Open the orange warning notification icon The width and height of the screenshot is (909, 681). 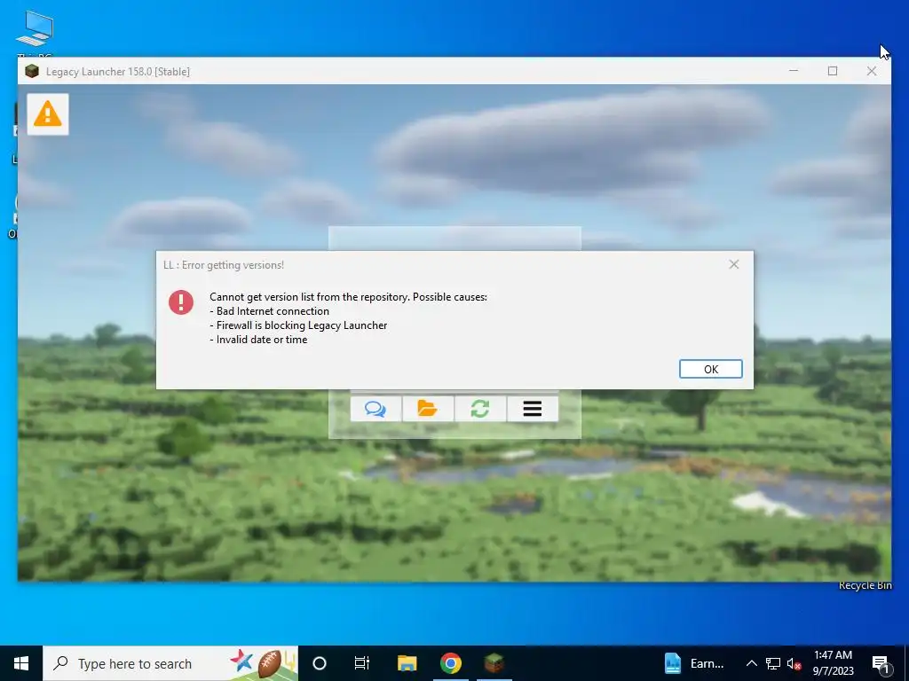click(48, 114)
